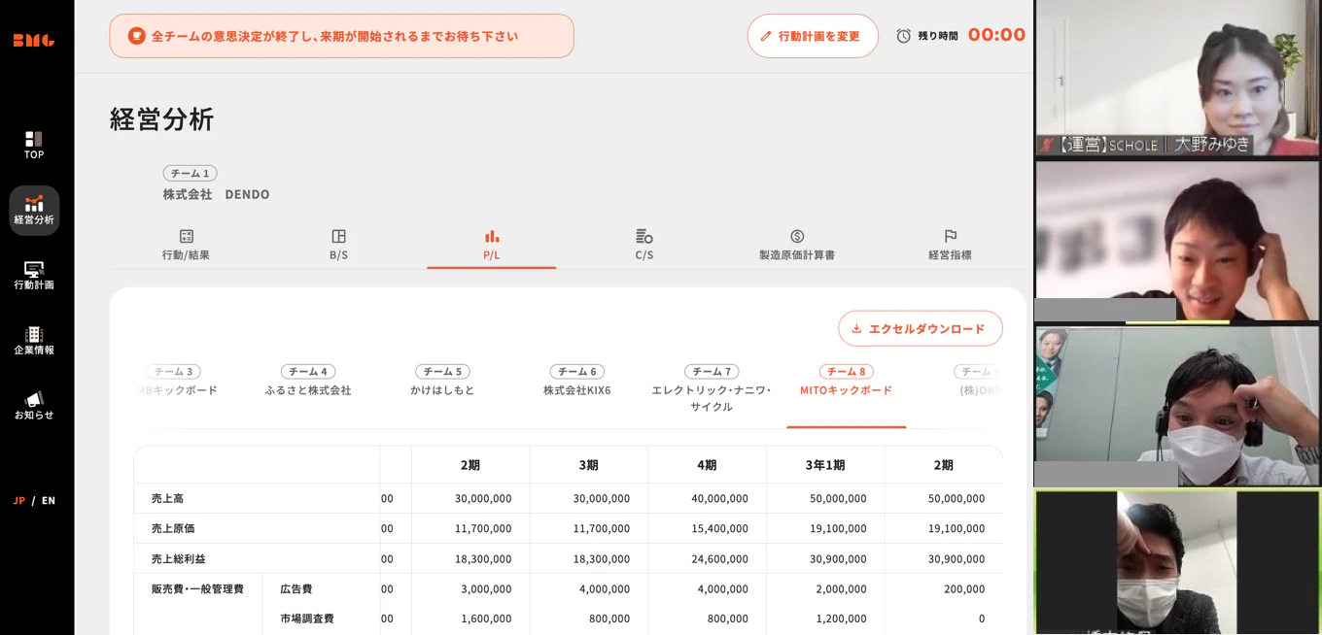Open the 製造原価計算書 tab
This screenshot has height=635, width=1322.
(797, 245)
